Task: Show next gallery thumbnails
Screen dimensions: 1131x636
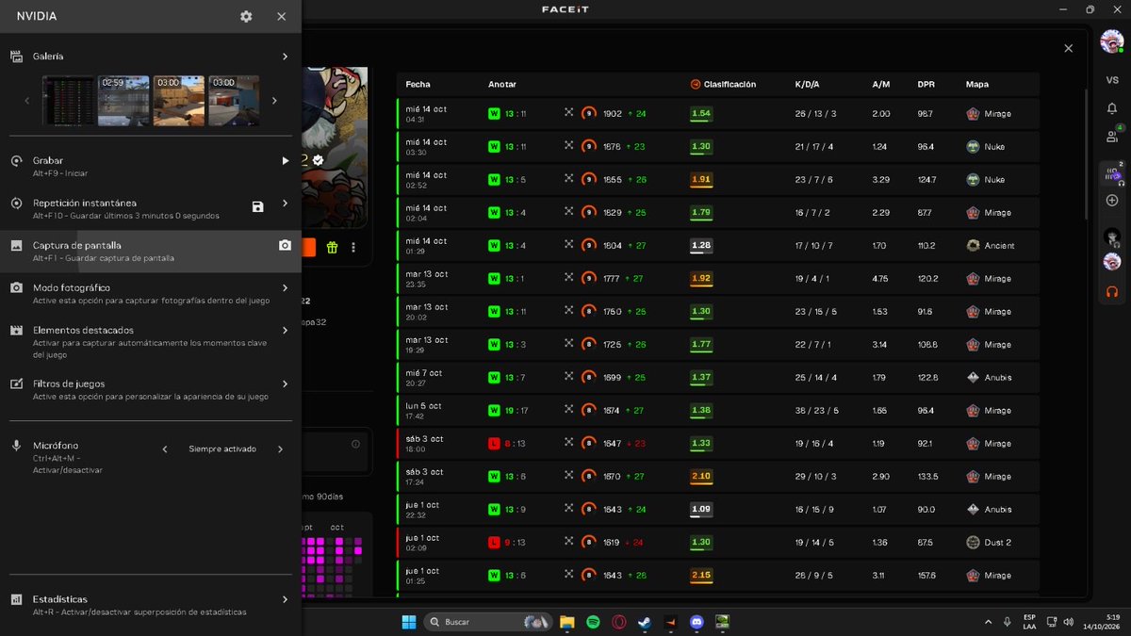Action: pyautogui.click(x=274, y=101)
